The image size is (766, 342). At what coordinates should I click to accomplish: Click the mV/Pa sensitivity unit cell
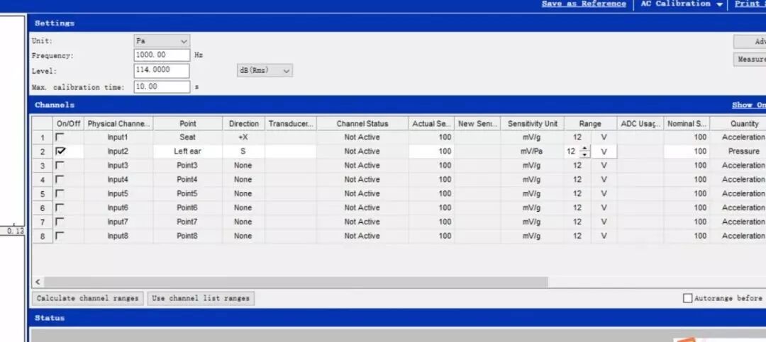tap(532, 152)
